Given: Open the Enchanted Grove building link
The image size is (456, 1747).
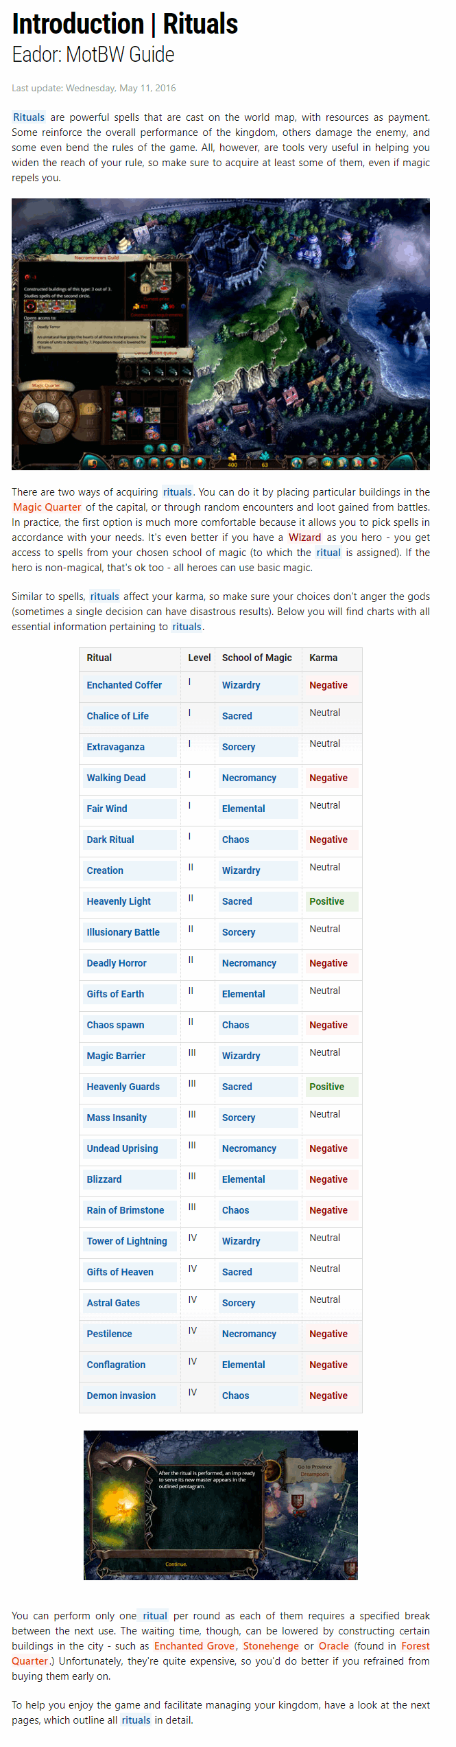Looking at the screenshot, I should [x=194, y=1646].
